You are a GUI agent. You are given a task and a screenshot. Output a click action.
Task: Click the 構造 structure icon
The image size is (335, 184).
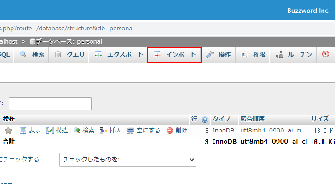click(x=50, y=131)
